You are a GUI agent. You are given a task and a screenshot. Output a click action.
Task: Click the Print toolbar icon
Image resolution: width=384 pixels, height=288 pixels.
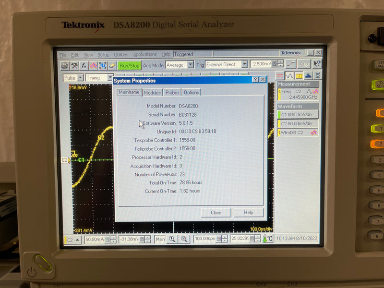click(65, 65)
